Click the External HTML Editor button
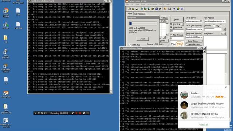This screenshot has width=233, height=131. point(155,44)
